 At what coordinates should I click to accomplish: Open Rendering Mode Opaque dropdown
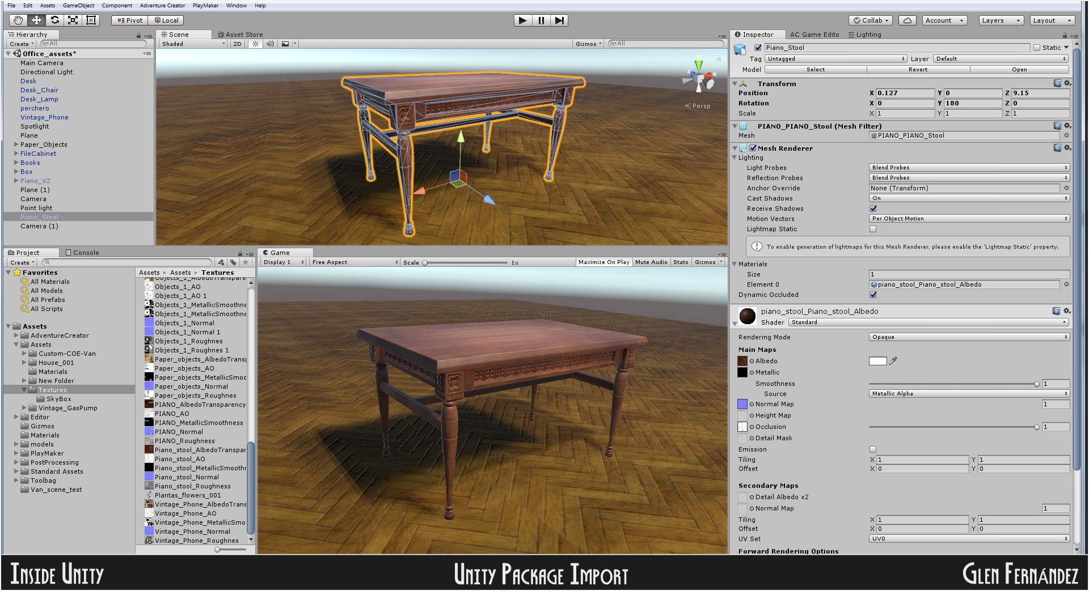click(969, 337)
